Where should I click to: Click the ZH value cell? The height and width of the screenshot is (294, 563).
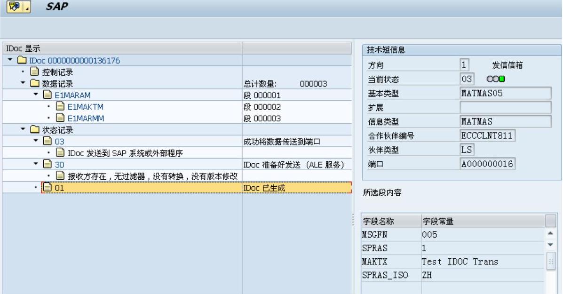[483, 275]
